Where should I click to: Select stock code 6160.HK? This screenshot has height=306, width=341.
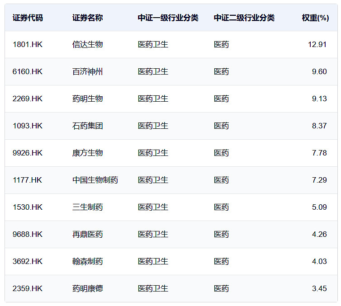click(x=28, y=72)
